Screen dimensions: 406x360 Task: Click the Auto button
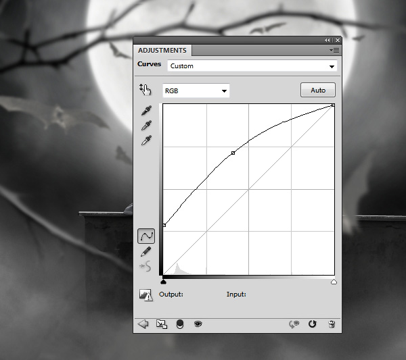point(318,90)
